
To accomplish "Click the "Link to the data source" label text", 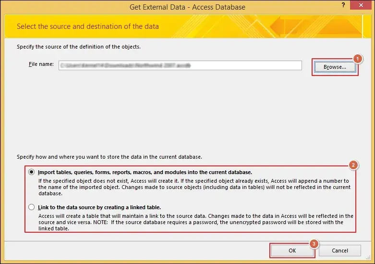I will click(99, 207).
